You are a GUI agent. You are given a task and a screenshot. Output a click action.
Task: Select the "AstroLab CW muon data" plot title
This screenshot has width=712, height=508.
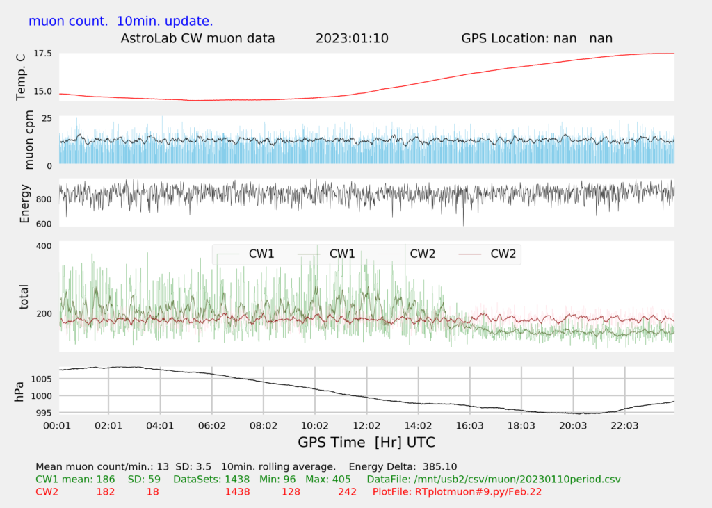[198, 38]
